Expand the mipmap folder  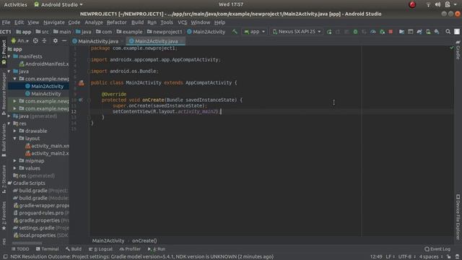pos(15,160)
